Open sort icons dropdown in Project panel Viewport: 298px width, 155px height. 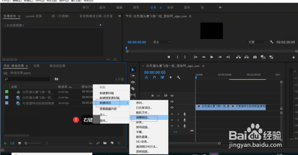(47, 143)
